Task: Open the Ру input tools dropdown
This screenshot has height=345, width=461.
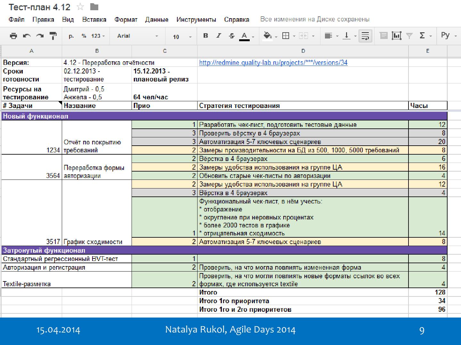Action: pos(449,35)
